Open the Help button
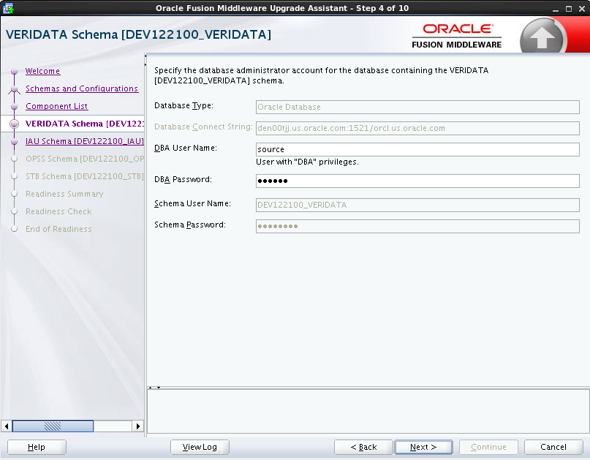Screen dimensions: 590x460 37,447
